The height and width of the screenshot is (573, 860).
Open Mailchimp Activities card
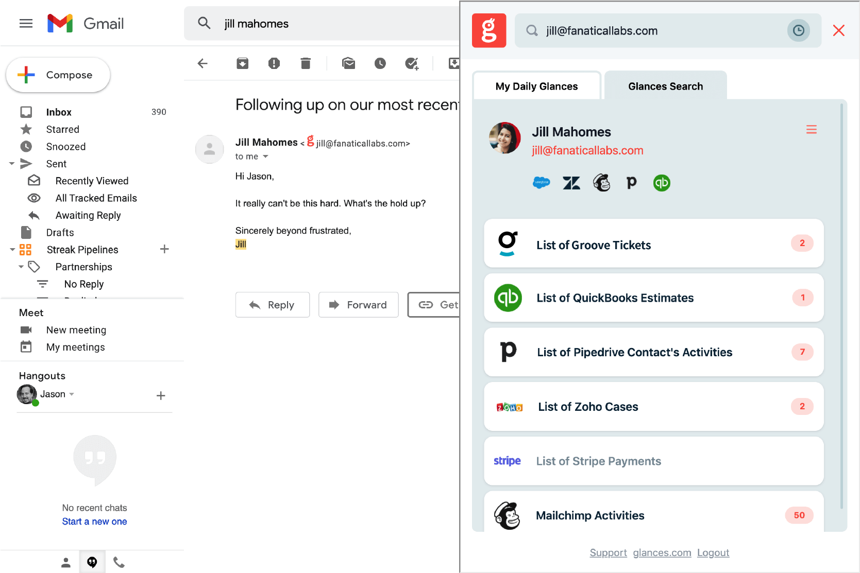click(654, 512)
